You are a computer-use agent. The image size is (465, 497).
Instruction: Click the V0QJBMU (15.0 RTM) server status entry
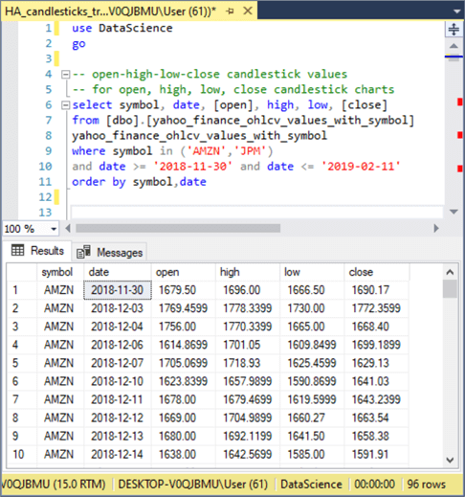pyautogui.click(x=53, y=485)
